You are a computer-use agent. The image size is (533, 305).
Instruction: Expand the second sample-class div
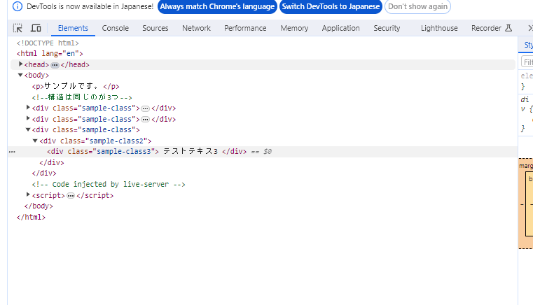(28, 118)
